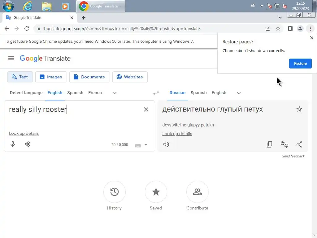Show hidden system tray icons

262,6
